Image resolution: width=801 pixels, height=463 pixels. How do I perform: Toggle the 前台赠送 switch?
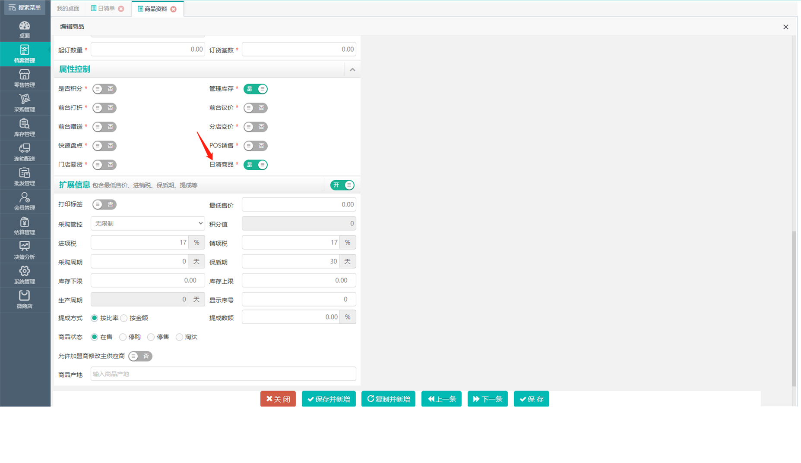[104, 127]
